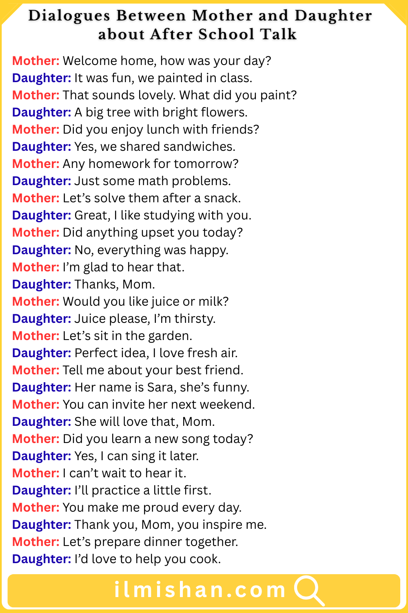This screenshot has height=613, width=408.
Task: Click 'Did anything upset you today?'
Action: pyautogui.click(x=153, y=233)
